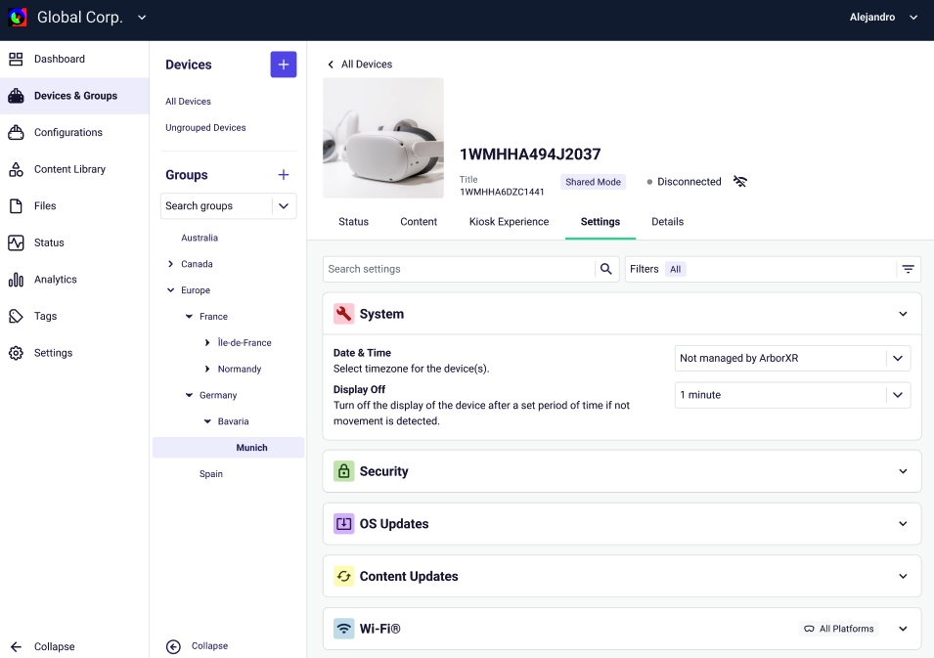
Task: Open the Dashboard page
Action: coord(60,59)
